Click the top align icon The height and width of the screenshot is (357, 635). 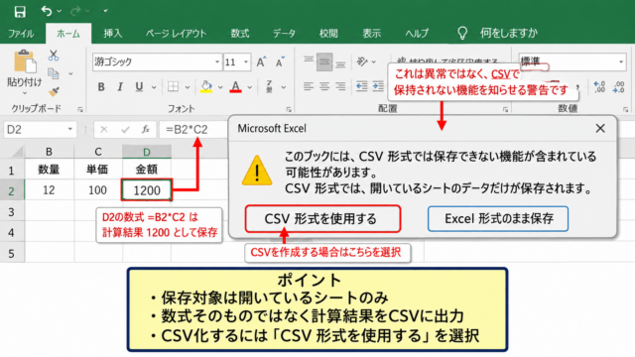[309, 61]
